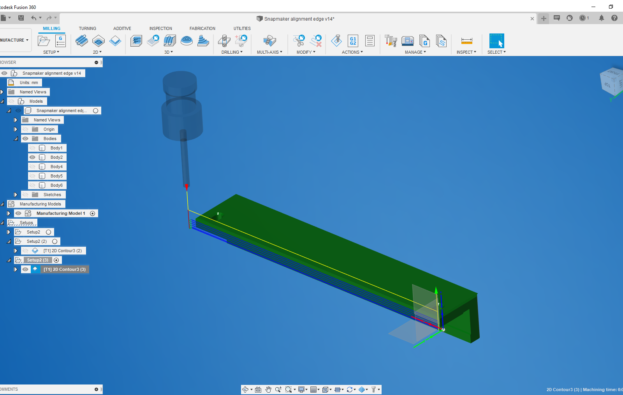Select the Fit zoom icon in navigation bar
The width and height of the screenshot is (623, 395).
tap(289, 389)
